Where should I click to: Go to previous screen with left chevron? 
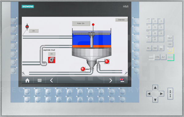52,81
